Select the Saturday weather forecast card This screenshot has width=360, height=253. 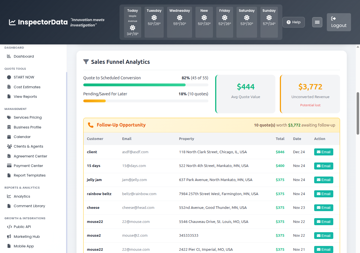pos(247,22)
